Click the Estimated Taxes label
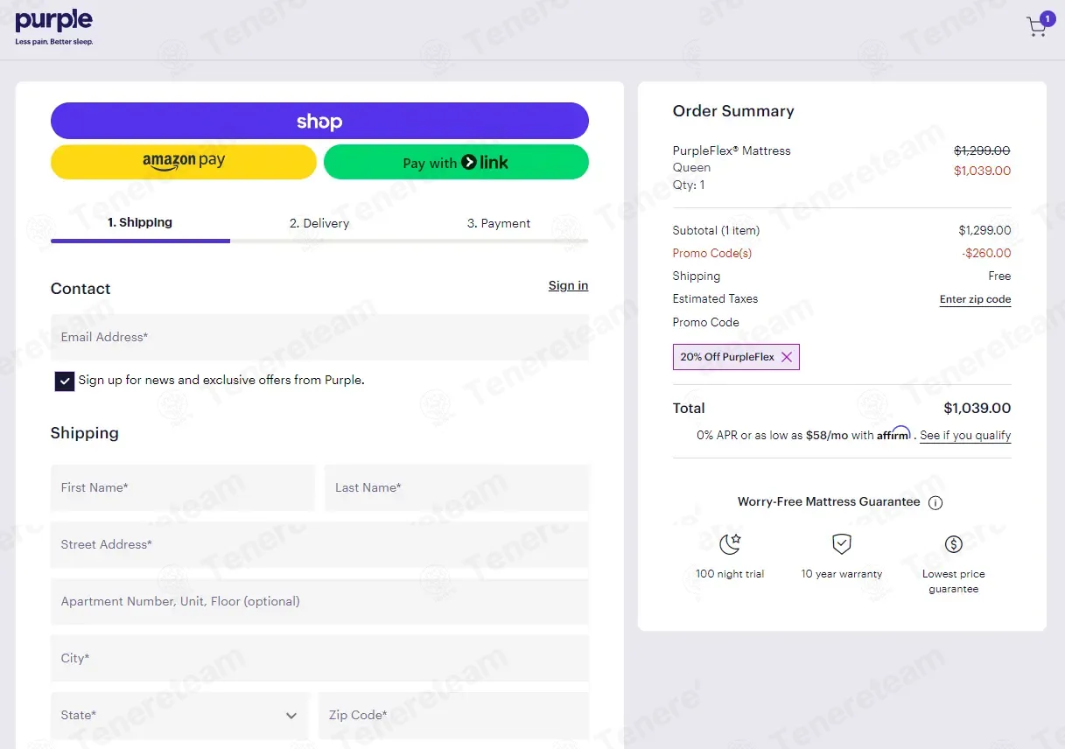Screen dimensions: 1065x749 (x=715, y=298)
